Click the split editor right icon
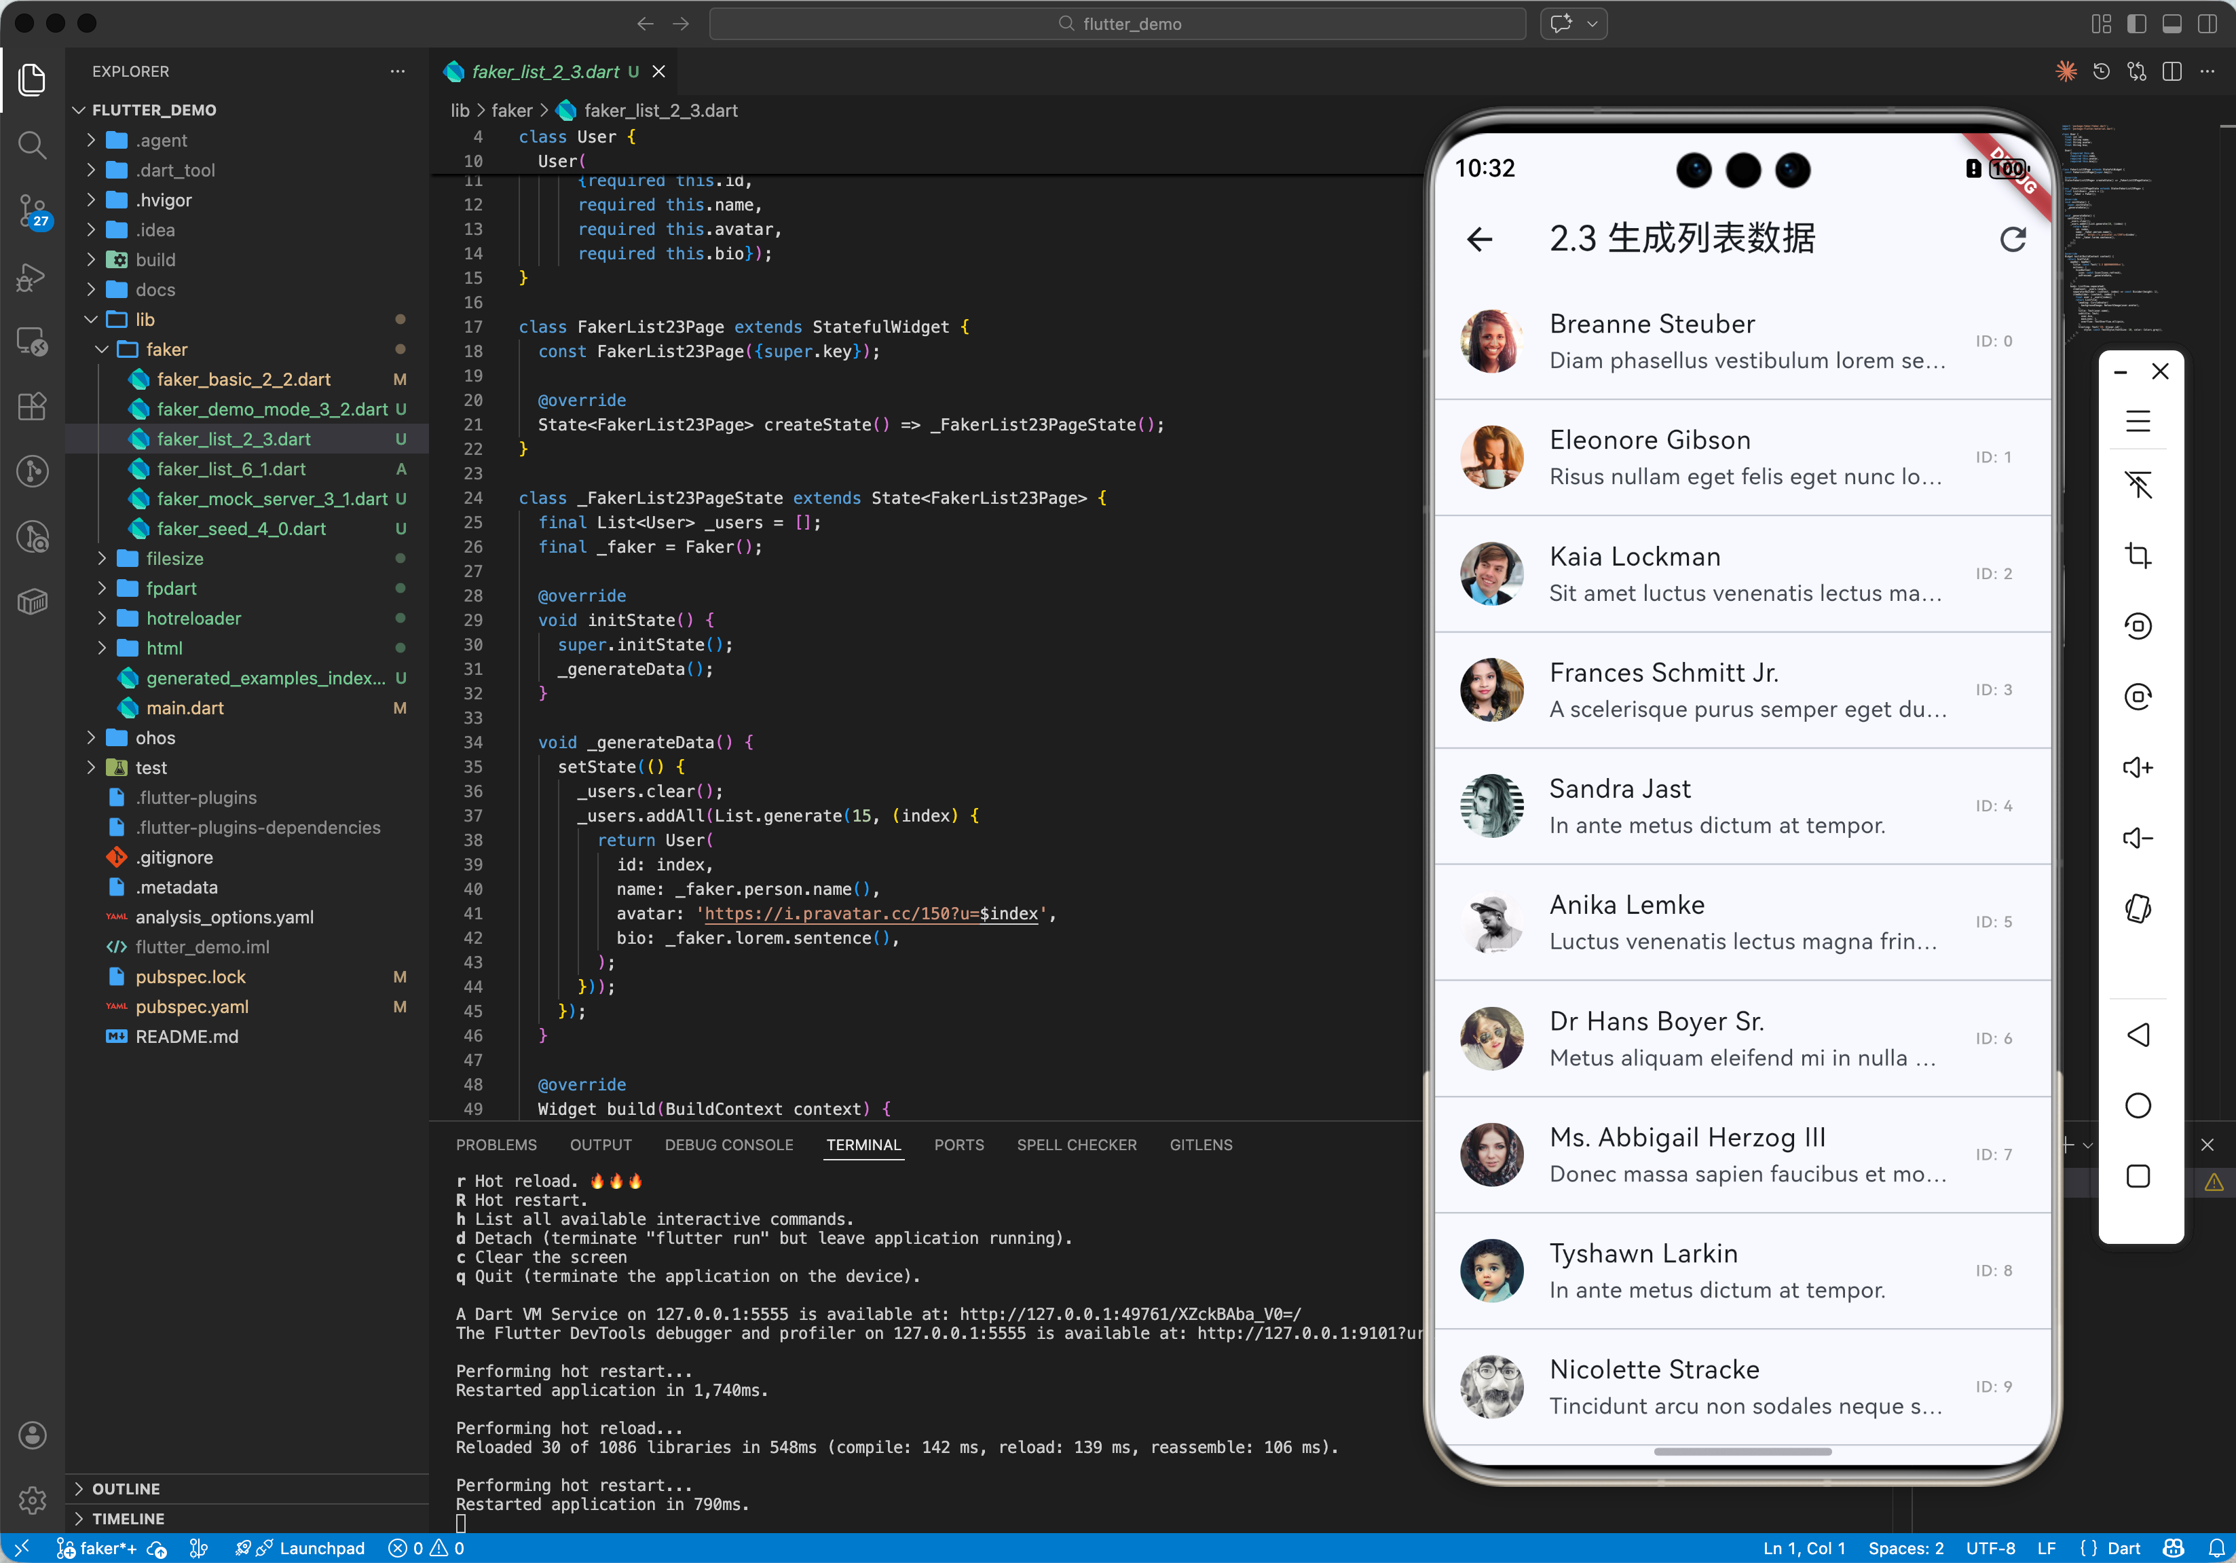Image resolution: width=2236 pixels, height=1563 pixels. click(2172, 72)
